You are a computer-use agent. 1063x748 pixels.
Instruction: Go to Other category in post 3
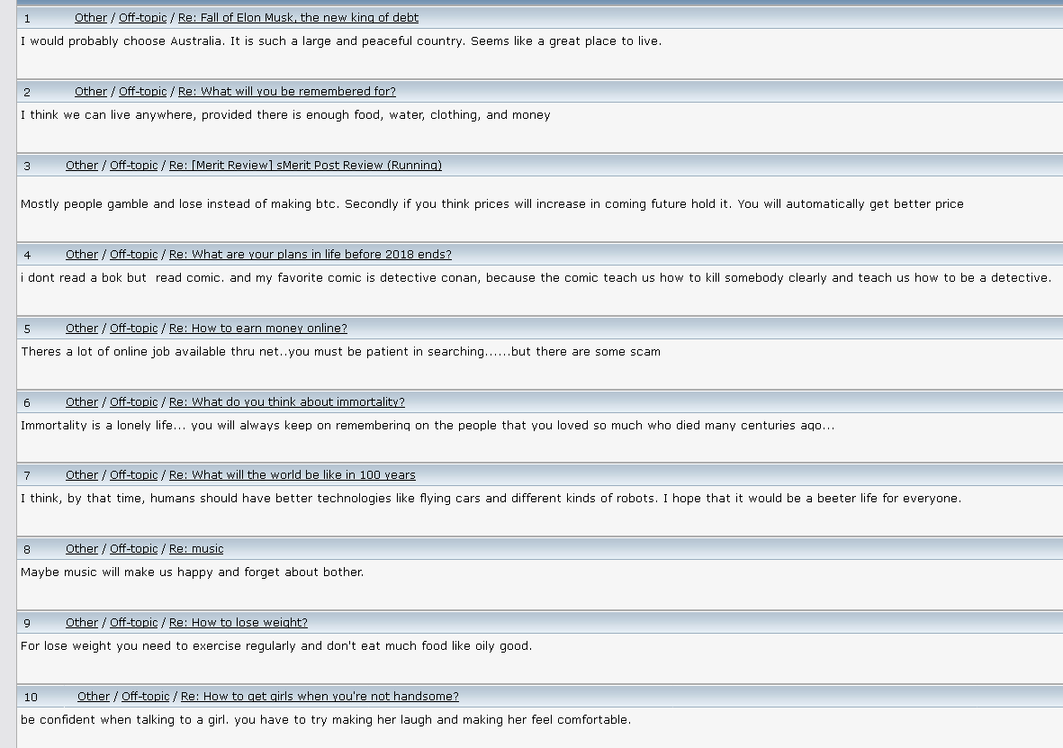point(82,166)
